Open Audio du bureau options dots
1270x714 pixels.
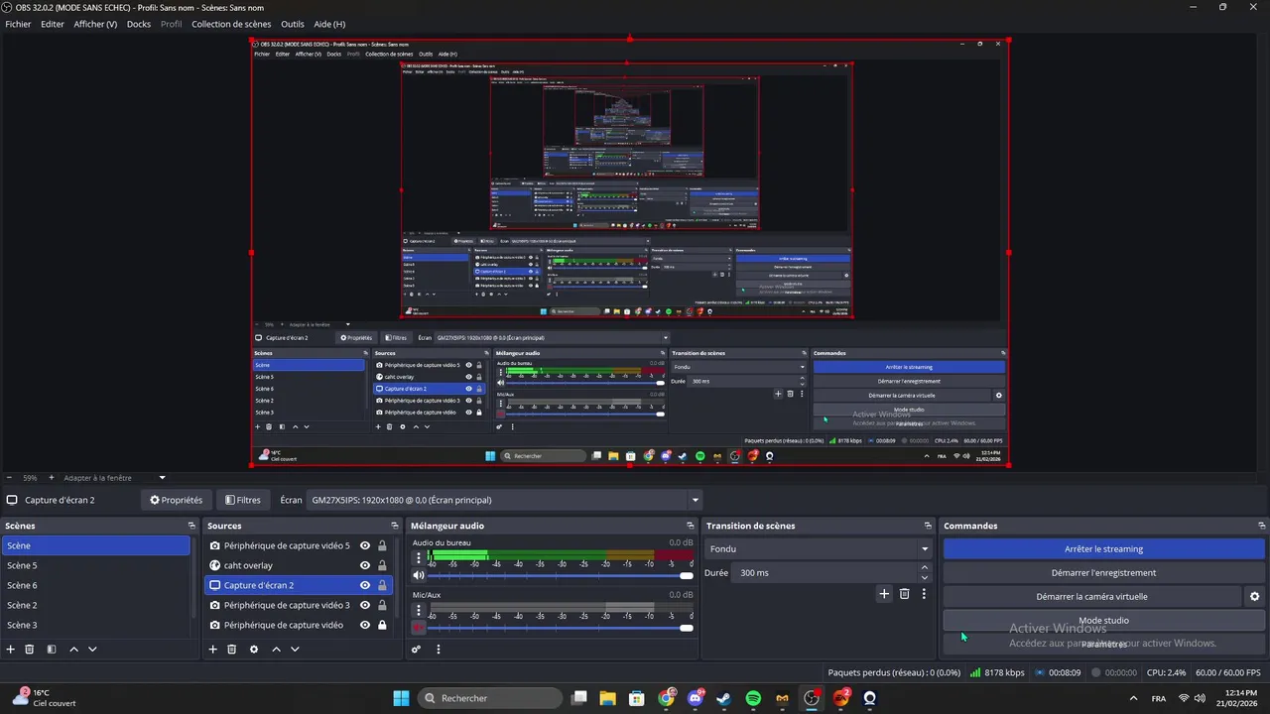tap(419, 557)
